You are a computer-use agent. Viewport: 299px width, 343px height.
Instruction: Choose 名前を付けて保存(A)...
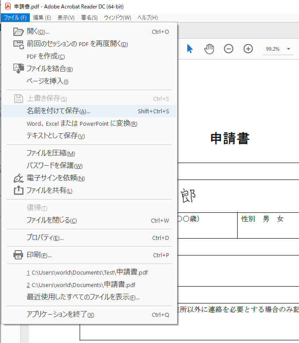pyautogui.click(x=89, y=111)
